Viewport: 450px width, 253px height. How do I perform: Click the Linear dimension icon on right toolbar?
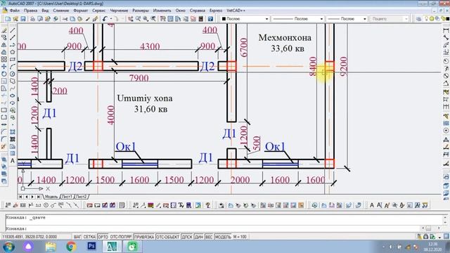coord(446,30)
